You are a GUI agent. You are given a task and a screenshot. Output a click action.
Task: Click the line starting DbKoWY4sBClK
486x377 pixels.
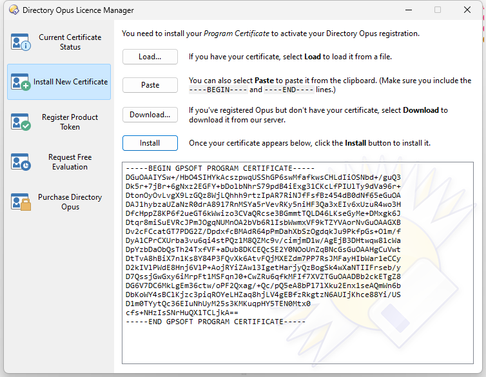(263, 295)
